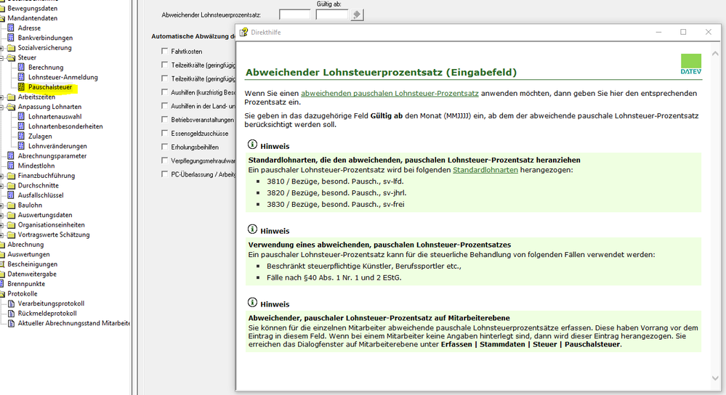
Task: Enable the PC-Überlassung checkbox
Action: click(x=164, y=174)
